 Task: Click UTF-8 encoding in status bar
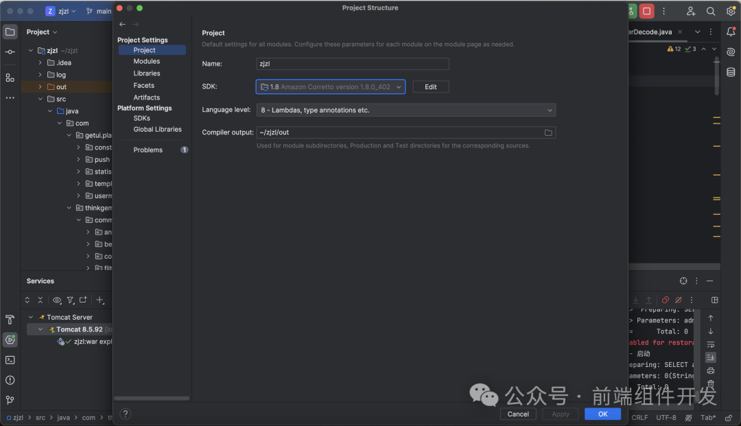click(x=666, y=418)
